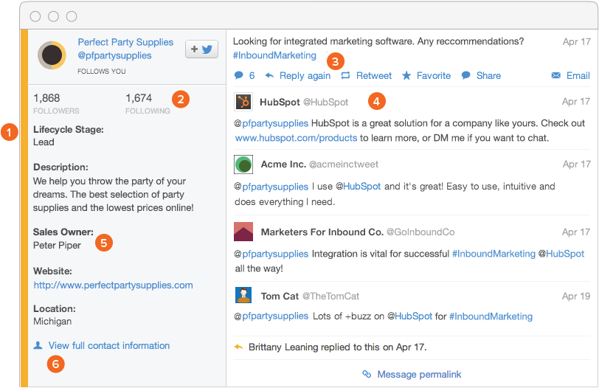Click the Reply again link text
The height and width of the screenshot is (388, 599).
point(305,76)
